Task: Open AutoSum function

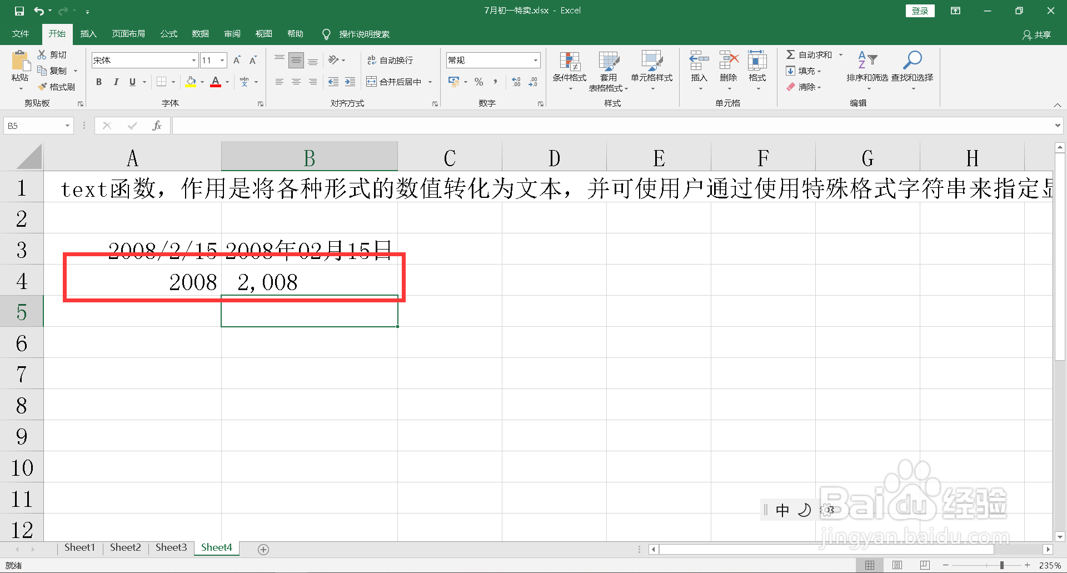Action: [811, 54]
